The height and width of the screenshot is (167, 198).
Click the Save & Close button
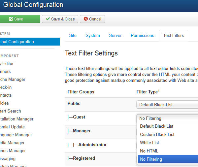pos(60,19)
